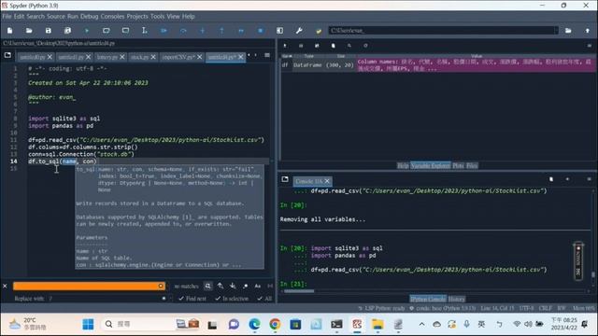Screen dimensions: 598x336
Task: Close the stock.py tab
Action: [153, 57]
